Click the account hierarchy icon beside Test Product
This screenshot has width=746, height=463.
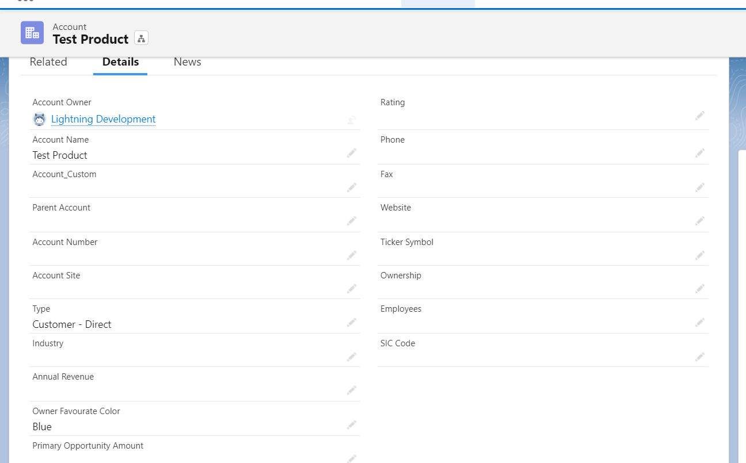[x=141, y=39]
